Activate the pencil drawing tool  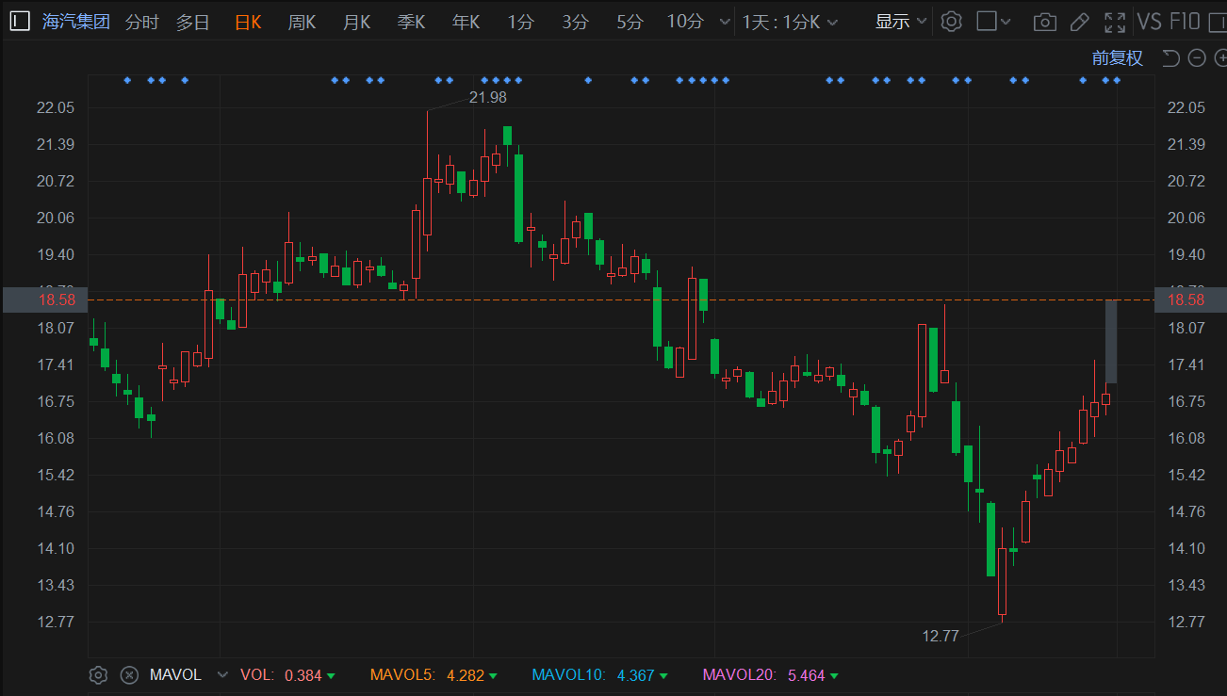pyautogui.click(x=1080, y=22)
